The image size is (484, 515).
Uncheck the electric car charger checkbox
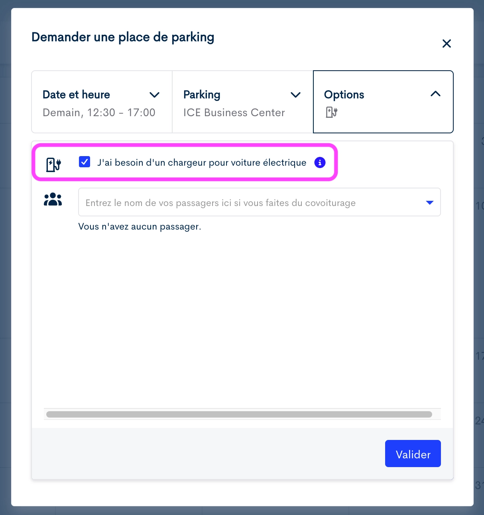[x=85, y=162]
